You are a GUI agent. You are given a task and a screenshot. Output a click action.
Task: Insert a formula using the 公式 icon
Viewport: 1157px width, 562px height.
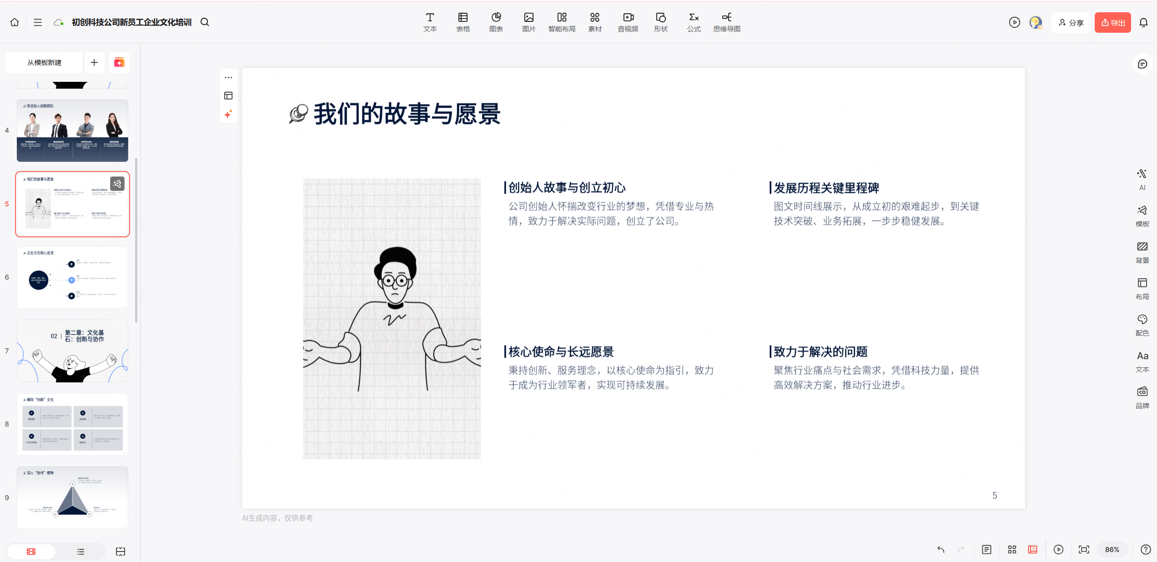693,22
